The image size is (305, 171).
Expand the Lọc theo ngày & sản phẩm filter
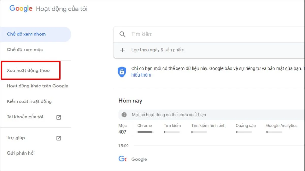158,50
